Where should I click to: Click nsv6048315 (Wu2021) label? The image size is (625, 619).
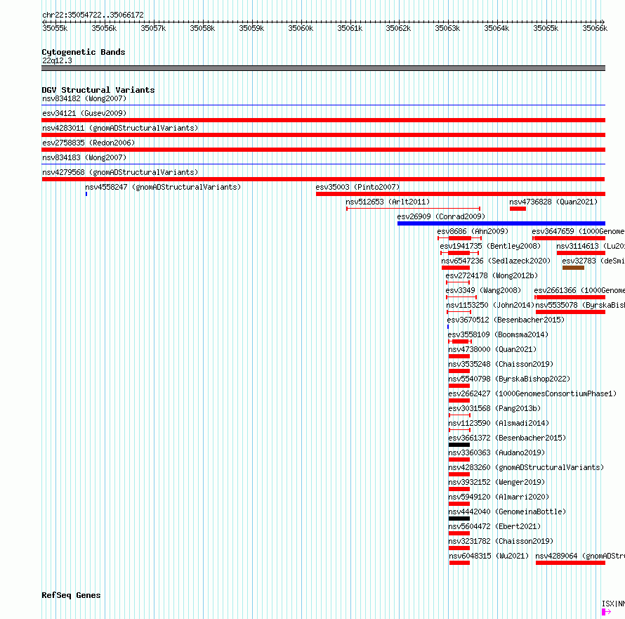489,556
